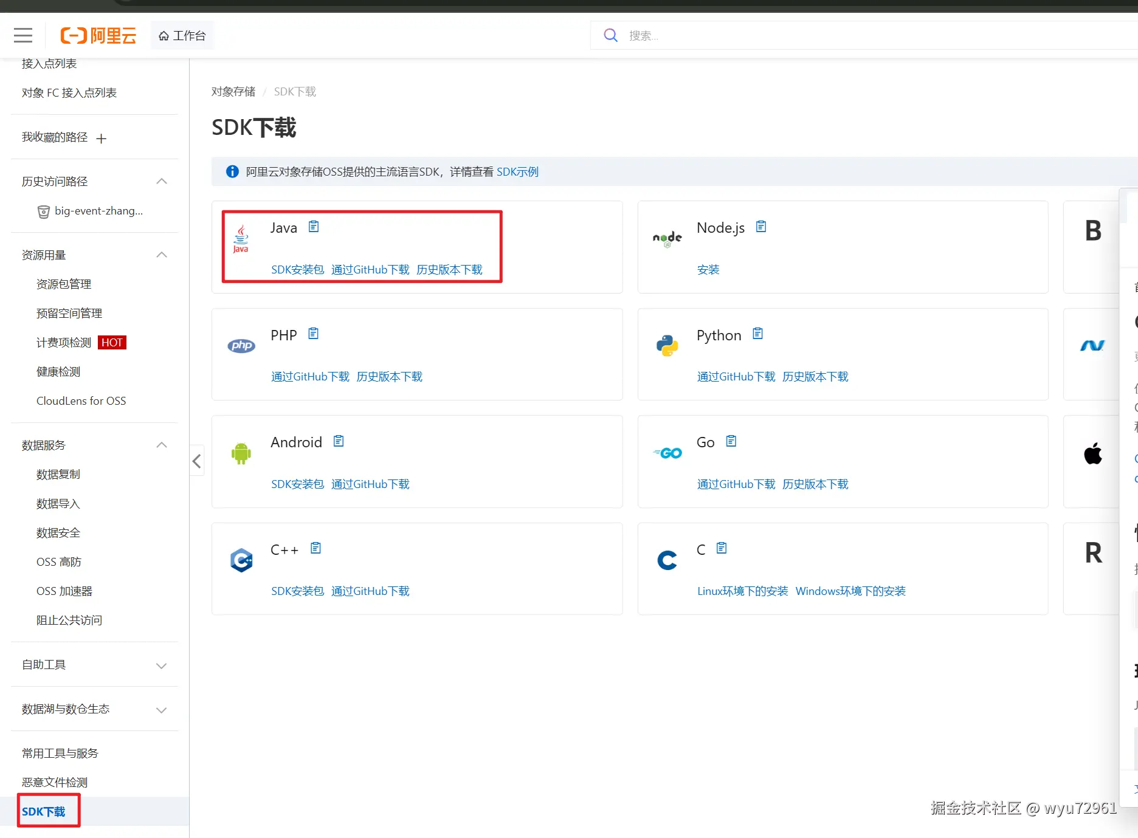The image size is (1138, 838).
Task: Click the Aliyun logo
Action: tap(98, 35)
